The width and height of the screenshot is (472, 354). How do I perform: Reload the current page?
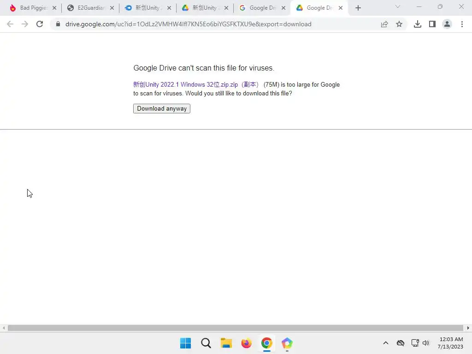click(40, 24)
